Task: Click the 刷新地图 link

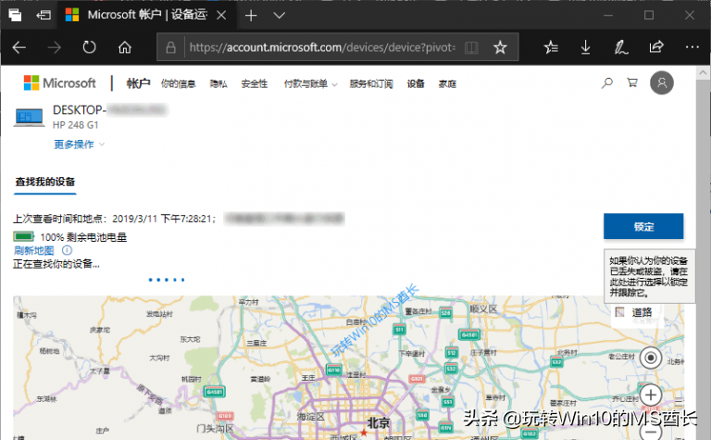Action: click(x=33, y=250)
